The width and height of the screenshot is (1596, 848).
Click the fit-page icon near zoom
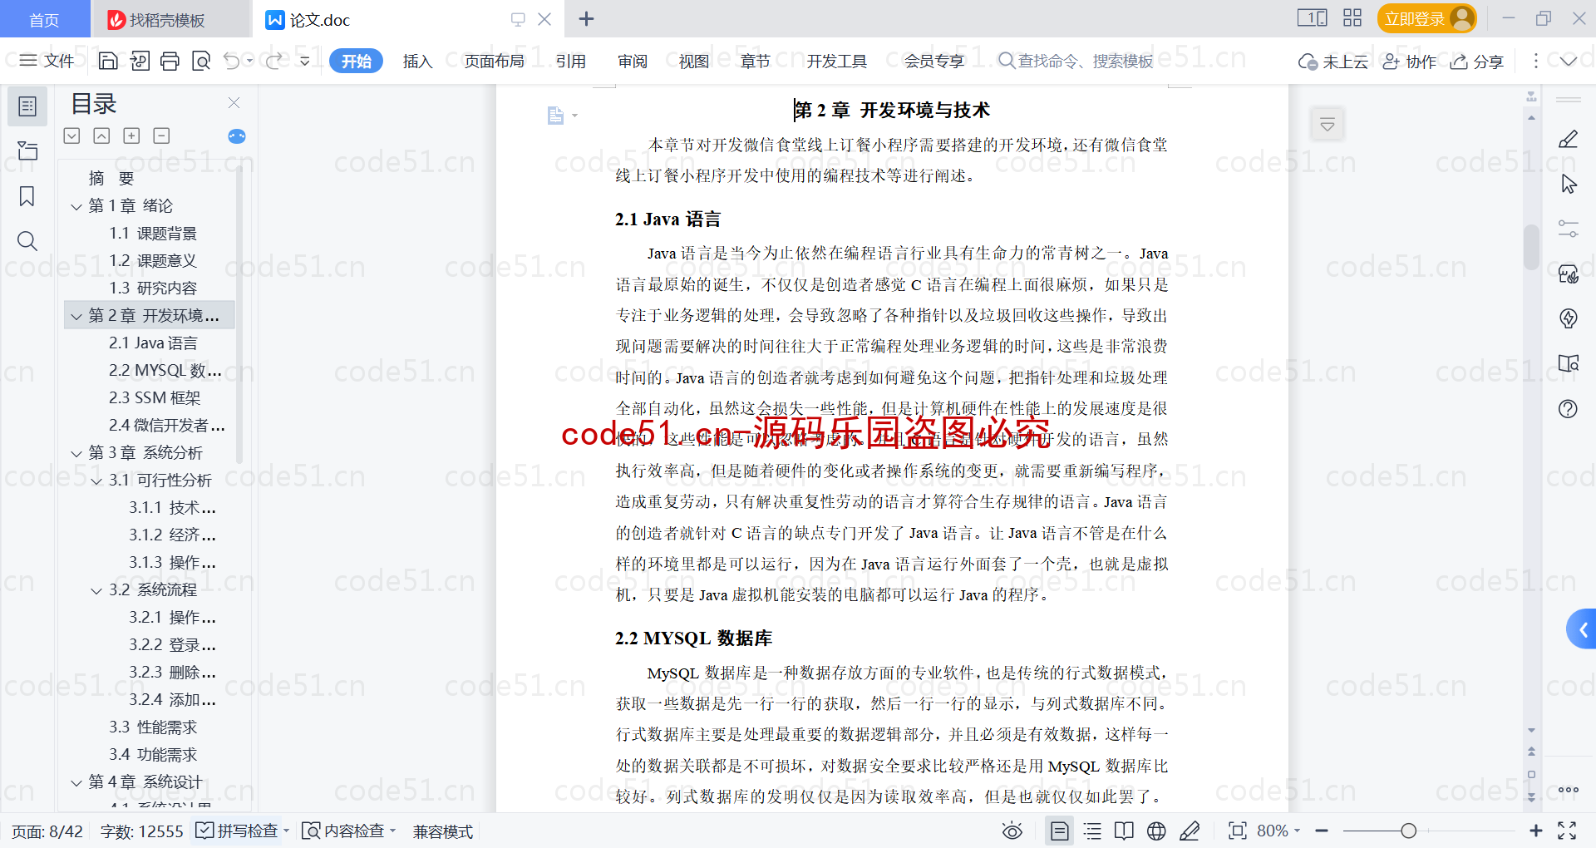1237,831
